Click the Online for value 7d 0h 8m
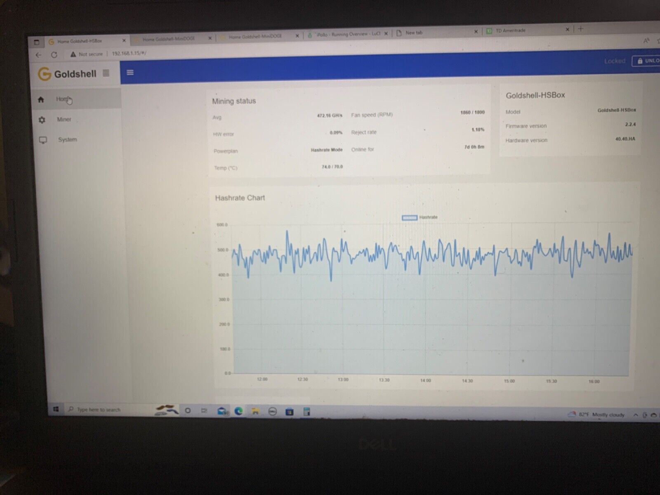The height and width of the screenshot is (495, 660). [x=474, y=147]
